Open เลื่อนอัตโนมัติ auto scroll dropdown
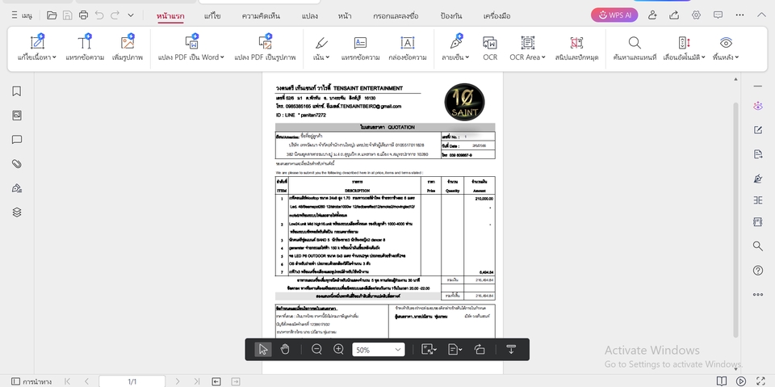775x387 pixels. tap(684, 48)
